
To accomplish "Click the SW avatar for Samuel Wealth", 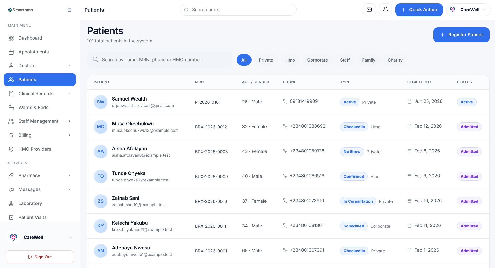I will pos(100,102).
